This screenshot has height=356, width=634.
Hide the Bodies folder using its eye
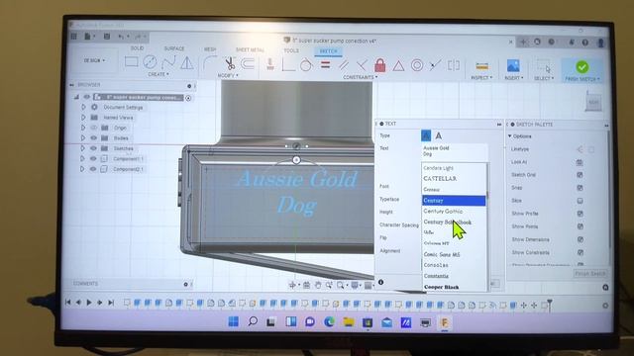pyautogui.click(x=93, y=138)
